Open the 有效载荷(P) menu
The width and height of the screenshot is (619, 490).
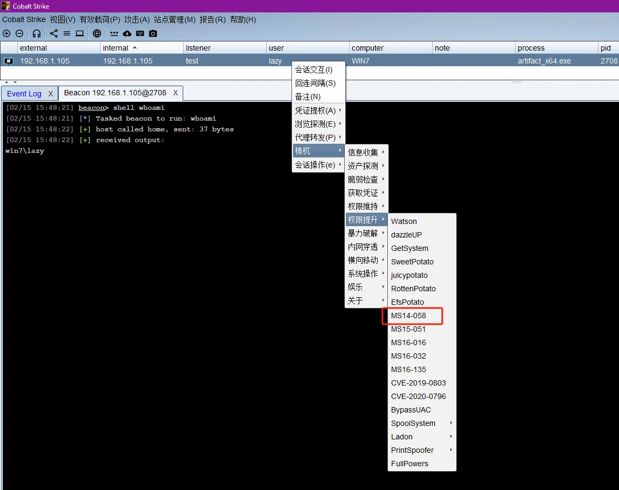pos(100,20)
